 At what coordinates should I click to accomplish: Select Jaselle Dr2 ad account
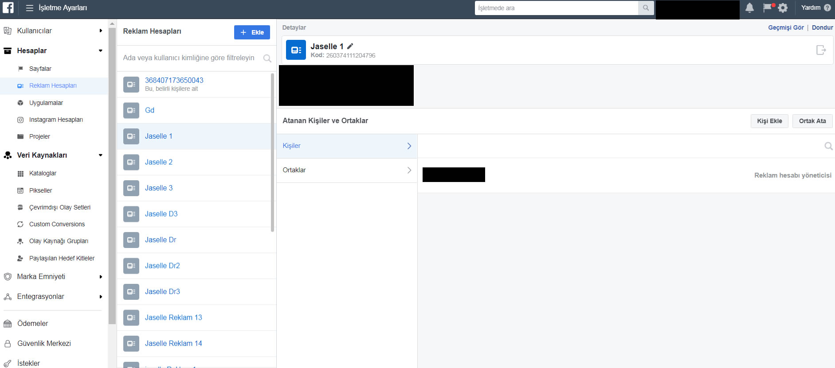[196, 266]
